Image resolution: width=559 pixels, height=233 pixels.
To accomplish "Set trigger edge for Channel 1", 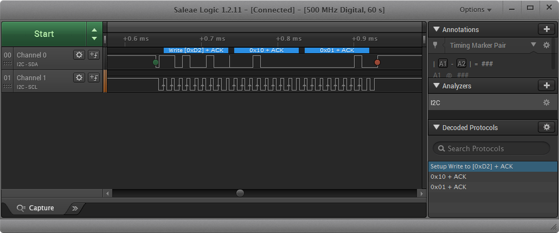I will [x=94, y=77].
